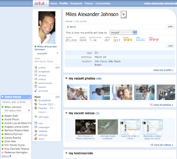Collapse the my recent photos section
The height and width of the screenshot is (159, 177).
(66, 78)
